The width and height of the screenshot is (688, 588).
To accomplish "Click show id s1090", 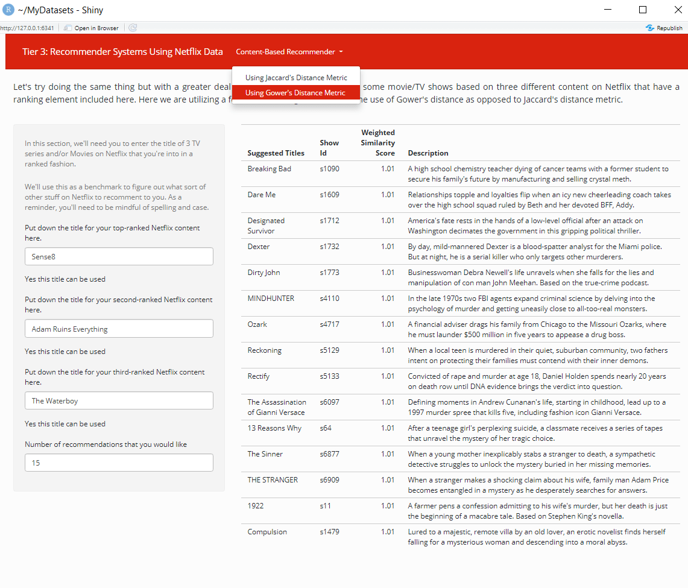I will [329, 169].
